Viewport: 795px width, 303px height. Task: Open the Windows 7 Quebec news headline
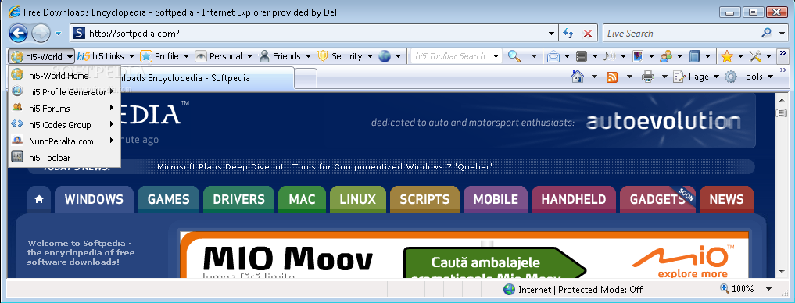pyautogui.click(x=324, y=166)
